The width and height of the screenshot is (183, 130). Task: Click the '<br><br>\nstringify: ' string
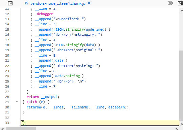pyautogui.click(x=77, y=35)
